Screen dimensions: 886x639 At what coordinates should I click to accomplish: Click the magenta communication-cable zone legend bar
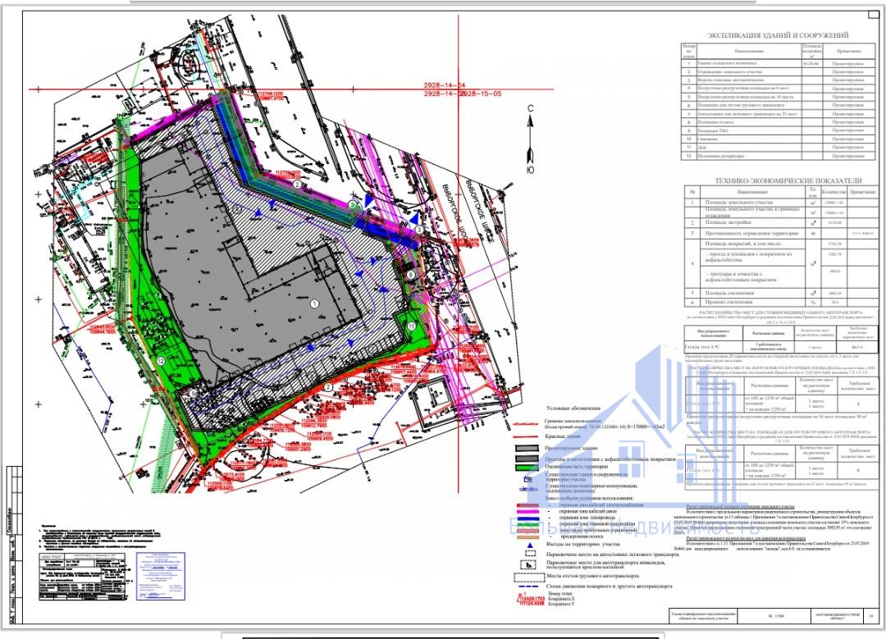click(527, 511)
